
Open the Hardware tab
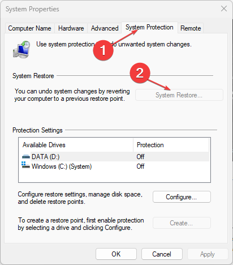tap(71, 28)
